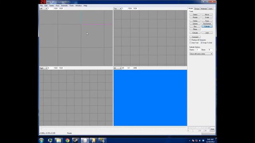Image resolution: width=255 pixels, height=143 pixels.
Task: Click the taskbar clock and date
Action: click(x=210, y=141)
